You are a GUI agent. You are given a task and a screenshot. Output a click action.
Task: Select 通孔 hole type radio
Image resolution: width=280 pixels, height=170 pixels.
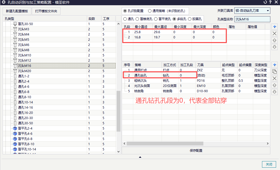(x=125, y=19)
